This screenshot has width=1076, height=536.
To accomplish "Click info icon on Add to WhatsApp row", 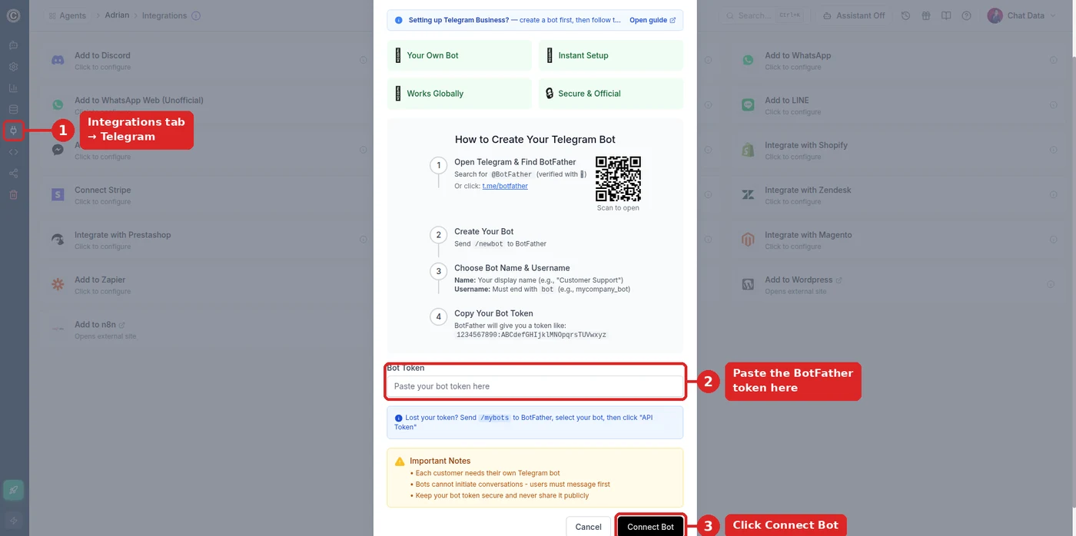I will pyautogui.click(x=1054, y=60).
